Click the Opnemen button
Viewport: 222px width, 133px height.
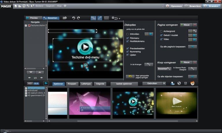pyautogui.click(x=174, y=6)
